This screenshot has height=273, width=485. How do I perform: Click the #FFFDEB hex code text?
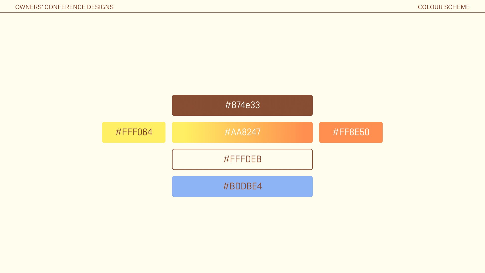tap(243, 159)
